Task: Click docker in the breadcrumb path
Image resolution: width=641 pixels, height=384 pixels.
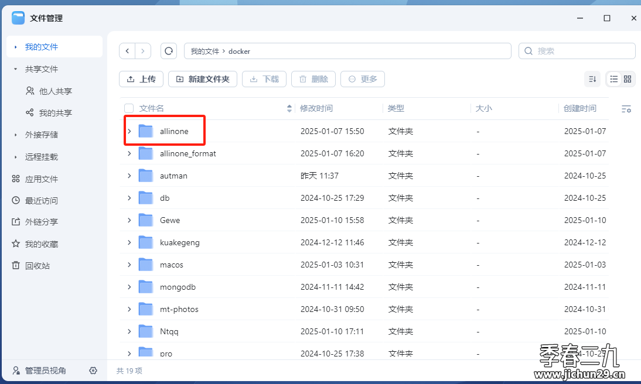Action: tap(239, 52)
